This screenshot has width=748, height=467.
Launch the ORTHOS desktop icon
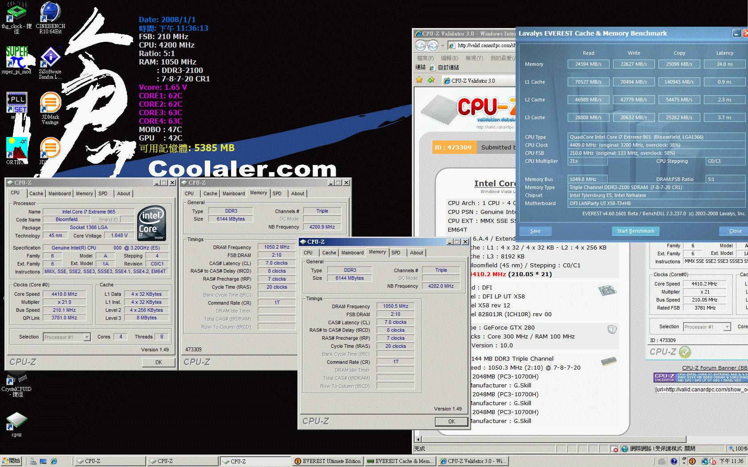pos(16,151)
